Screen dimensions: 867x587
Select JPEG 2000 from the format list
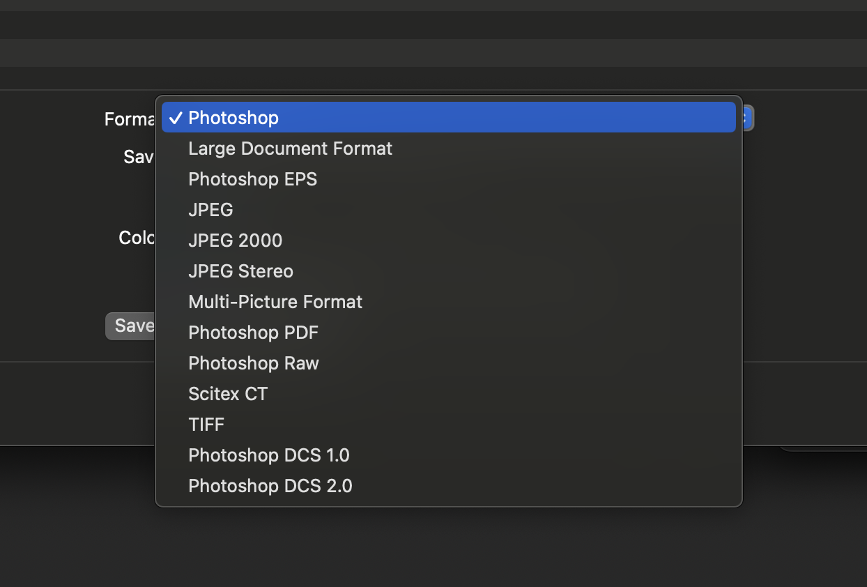click(235, 240)
